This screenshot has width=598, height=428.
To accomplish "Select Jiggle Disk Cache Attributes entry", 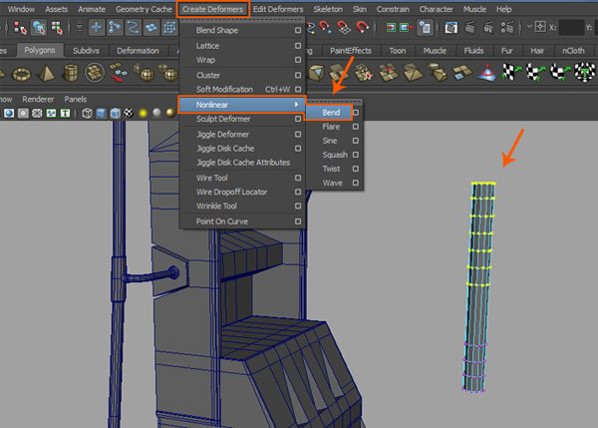I will coord(242,163).
